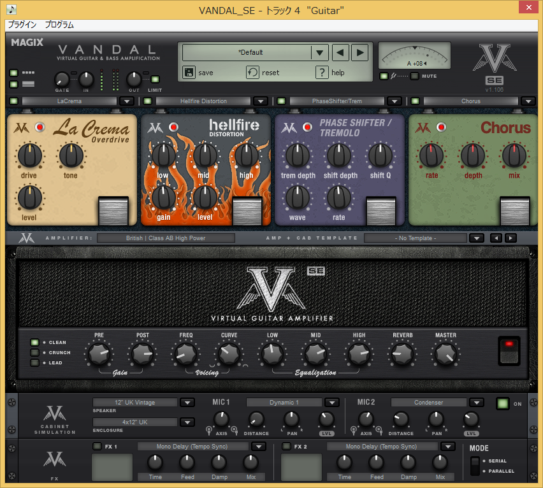This screenshot has height=488, width=543.
Task: Click previous amp template arrow
Action: (x=496, y=238)
